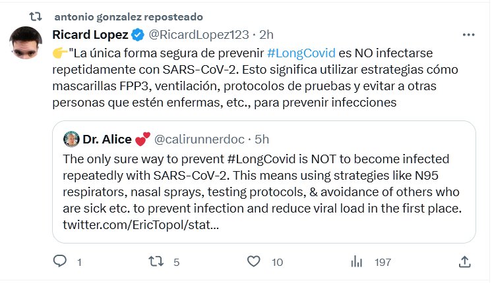Screen dimensions: 492x283
Task: Open twitter.com/EricTopol link in quote
Action: [141, 225]
